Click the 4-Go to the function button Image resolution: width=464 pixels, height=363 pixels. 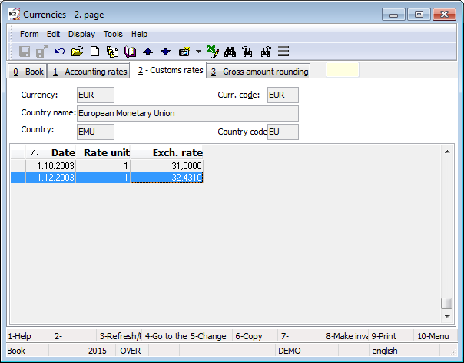pos(165,336)
